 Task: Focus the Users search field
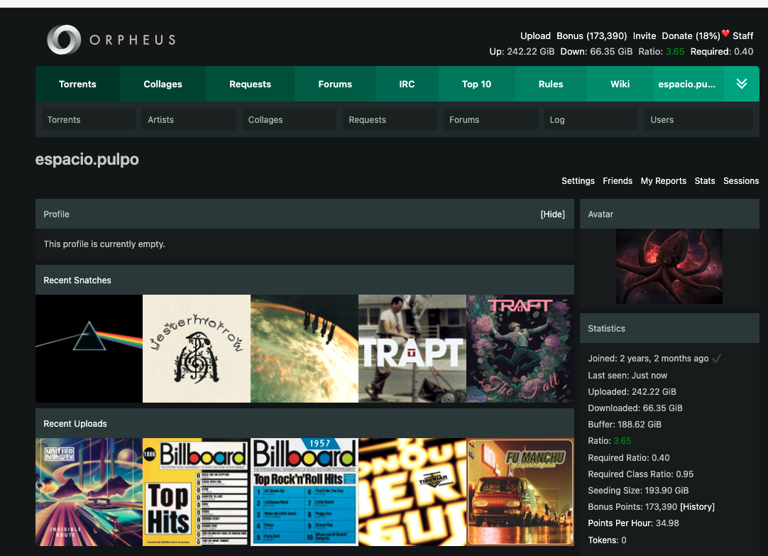[699, 119]
